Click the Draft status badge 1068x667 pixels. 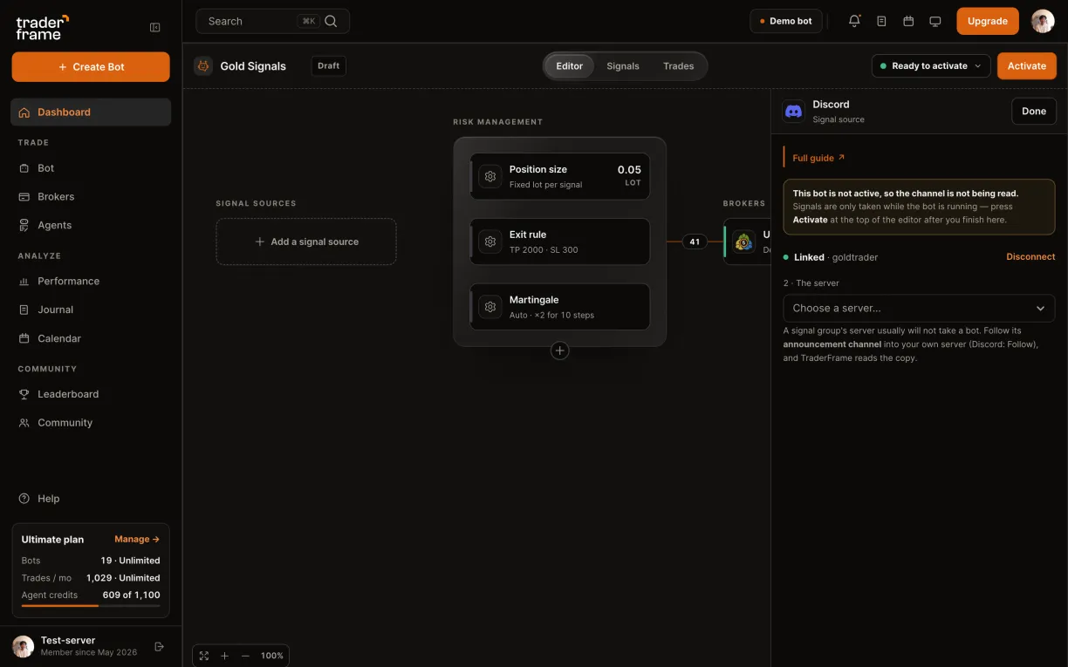pyautogui.click(x=329, y=65)
